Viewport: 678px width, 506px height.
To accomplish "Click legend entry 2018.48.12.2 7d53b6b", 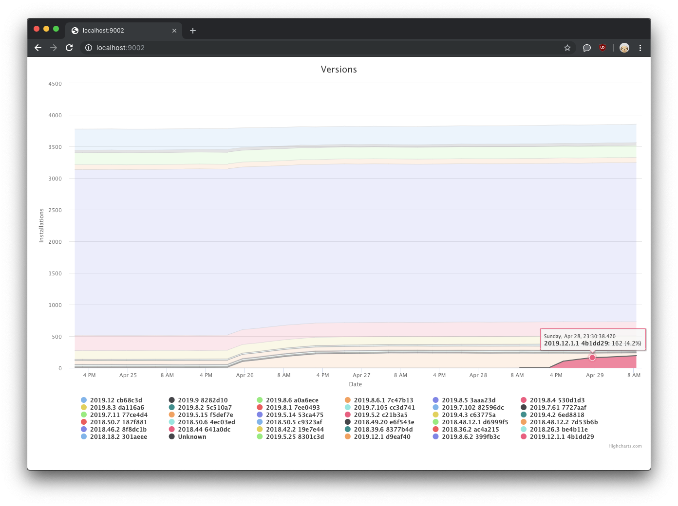I will [560, 422].
